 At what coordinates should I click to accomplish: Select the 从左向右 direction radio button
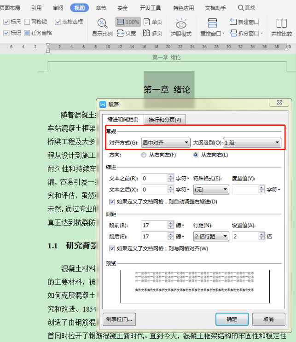[196, 155]
